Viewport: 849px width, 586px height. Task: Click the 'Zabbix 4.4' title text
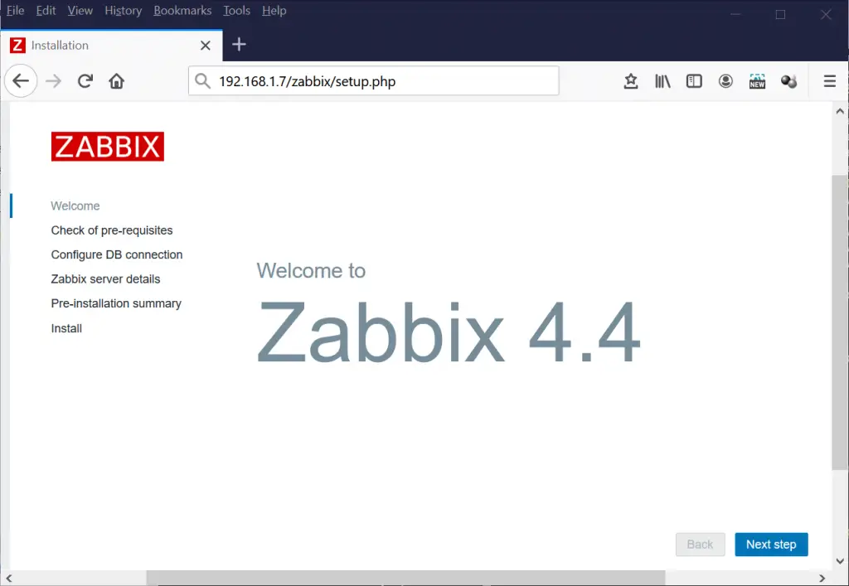[449, 332]
